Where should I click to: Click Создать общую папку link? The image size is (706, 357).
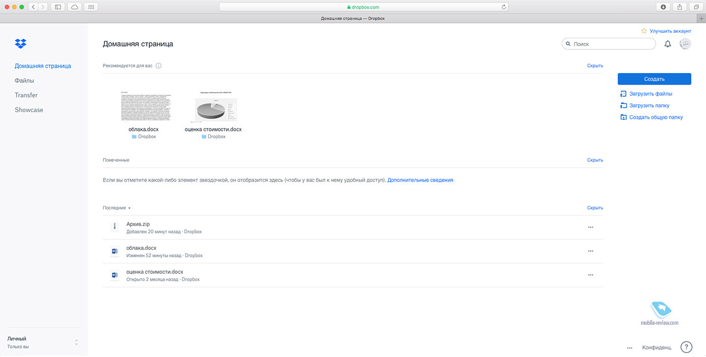[x=656, y=117]
